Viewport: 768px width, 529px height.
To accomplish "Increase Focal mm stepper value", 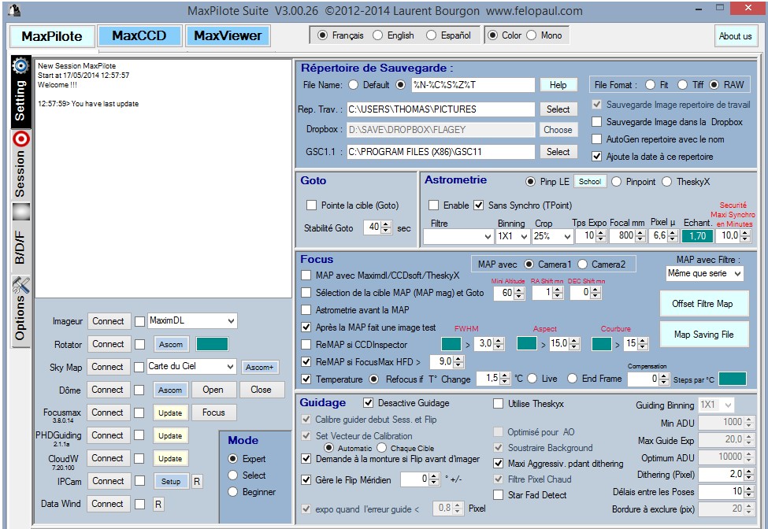I will 640,233.
